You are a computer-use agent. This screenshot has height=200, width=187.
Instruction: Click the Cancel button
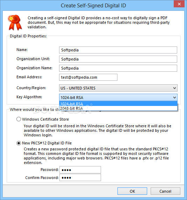[x=165, y=191]
